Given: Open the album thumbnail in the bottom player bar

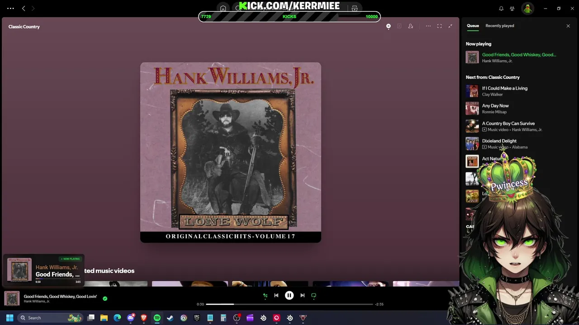Looking at the screenshot, I should coord(12,298).
